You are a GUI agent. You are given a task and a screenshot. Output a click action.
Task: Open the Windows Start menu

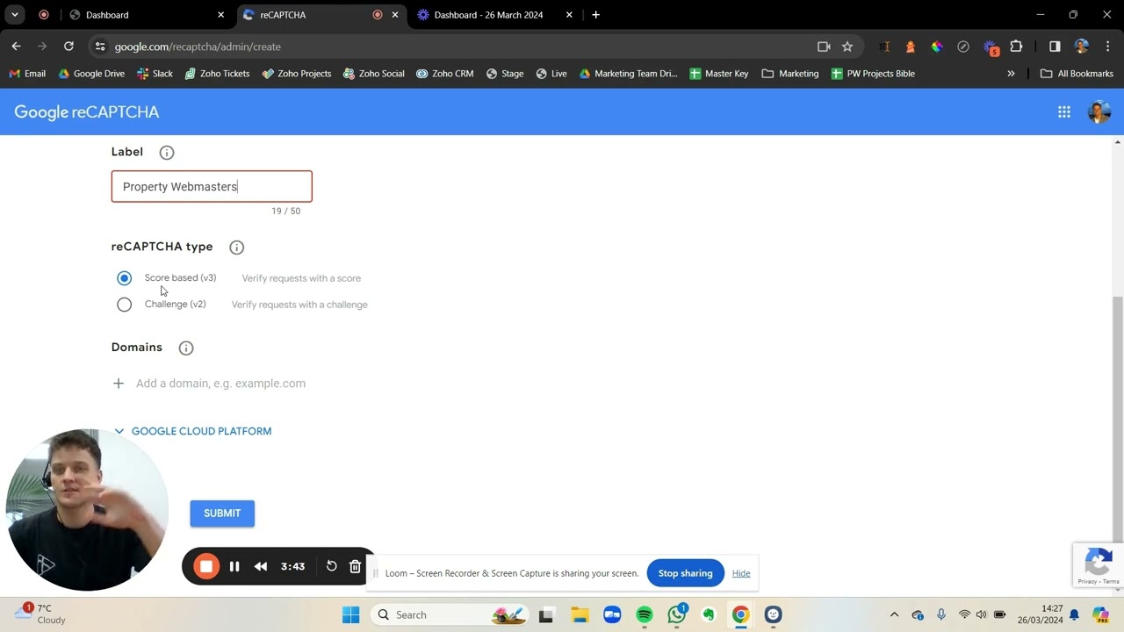pos(350,614)
